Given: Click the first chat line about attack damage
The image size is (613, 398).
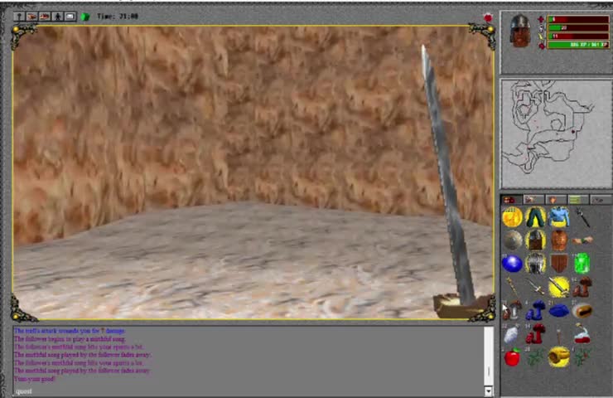Looking at the screenshot, I should tap(70, 331).
